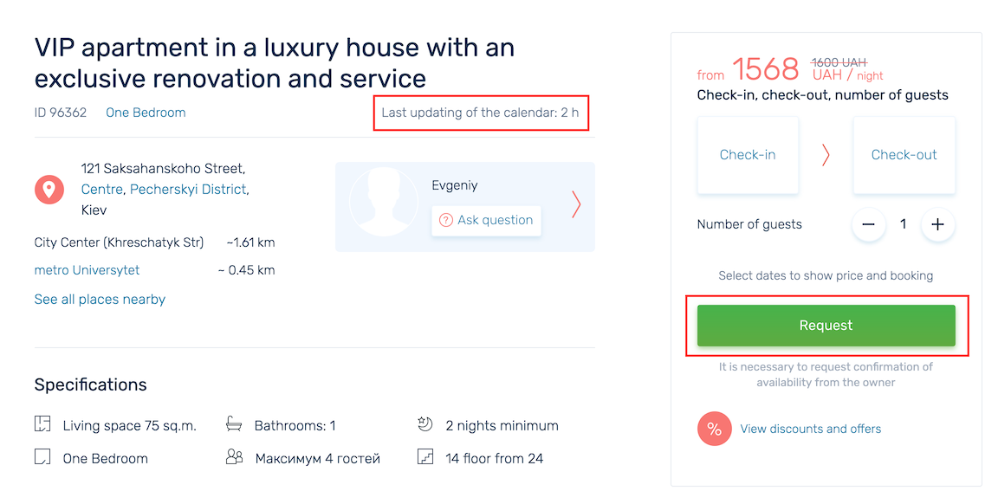Click the guests people icon
The image size is (998, 491).
coord(234,456)
